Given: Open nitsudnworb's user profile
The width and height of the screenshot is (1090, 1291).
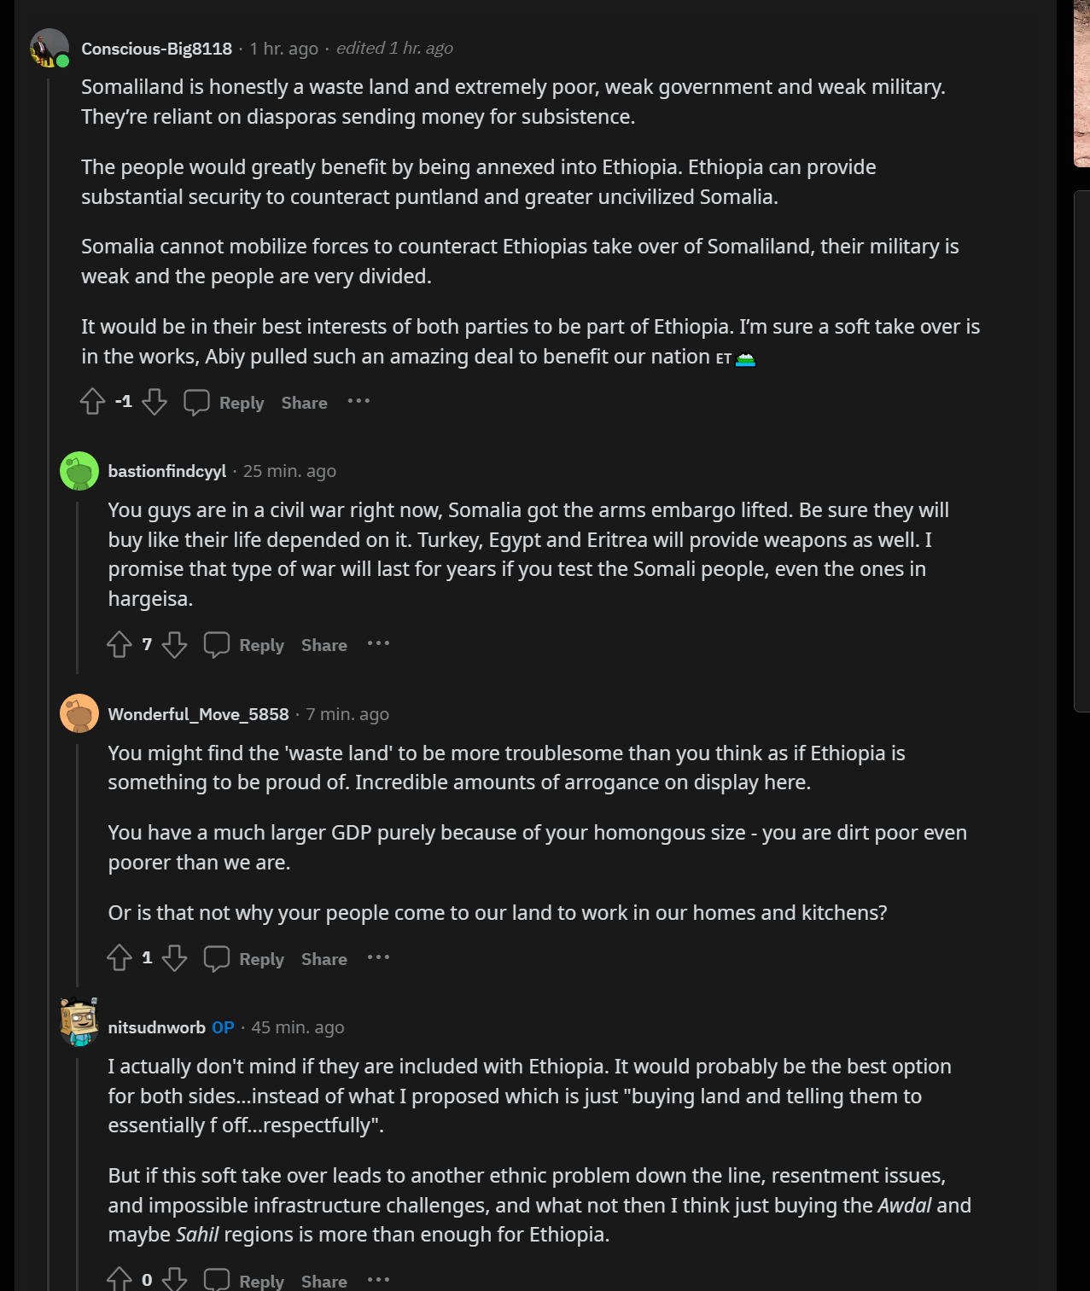Looking at the screenshot, I should [156, 1027].
